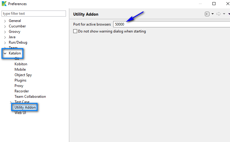
Task: Select Groovy in preferences tree
Action: (15, 32)
